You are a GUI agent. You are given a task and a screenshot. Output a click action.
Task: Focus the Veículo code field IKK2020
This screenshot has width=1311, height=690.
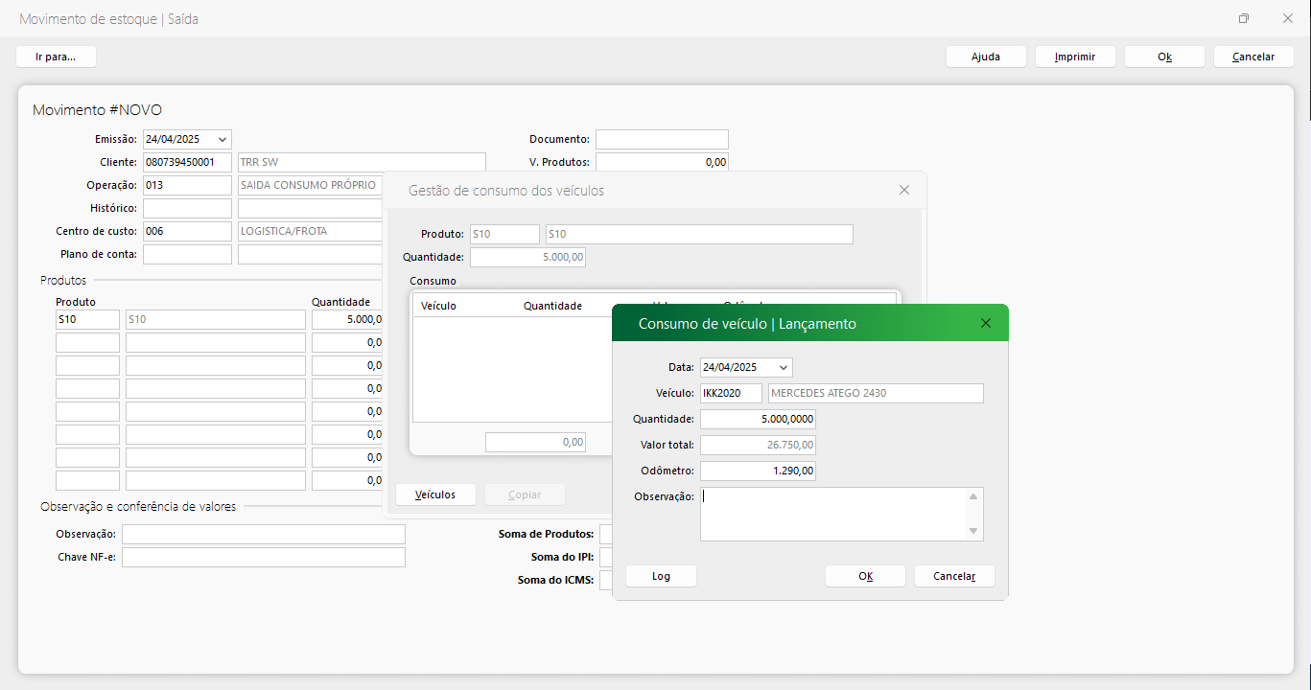731,393
